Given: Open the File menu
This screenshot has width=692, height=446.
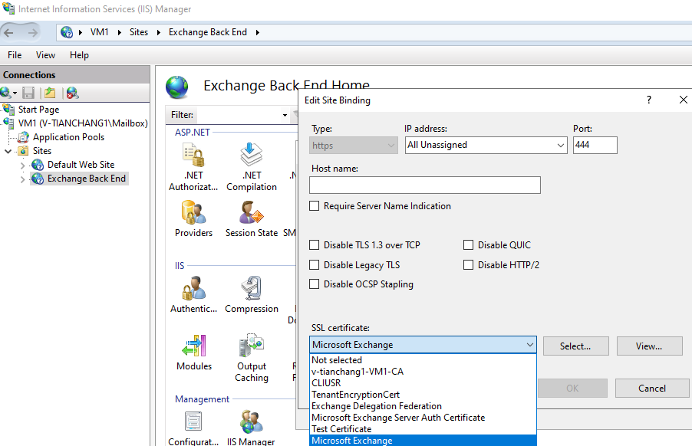Looking at the screenshot, I should point(15,55).
